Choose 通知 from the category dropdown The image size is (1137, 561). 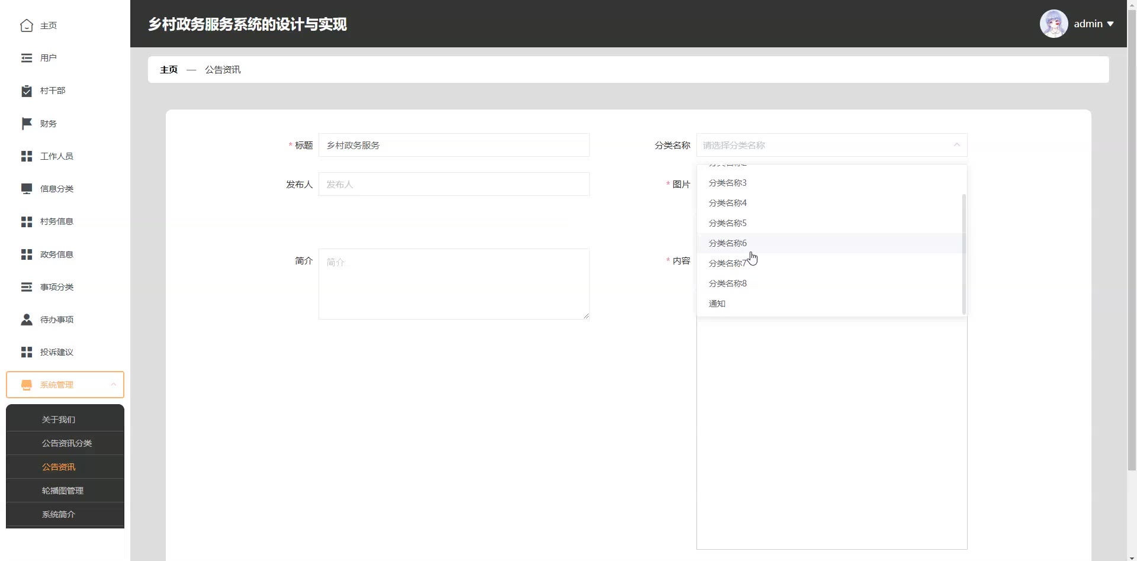pyautogui.click(x=830, y=304)
